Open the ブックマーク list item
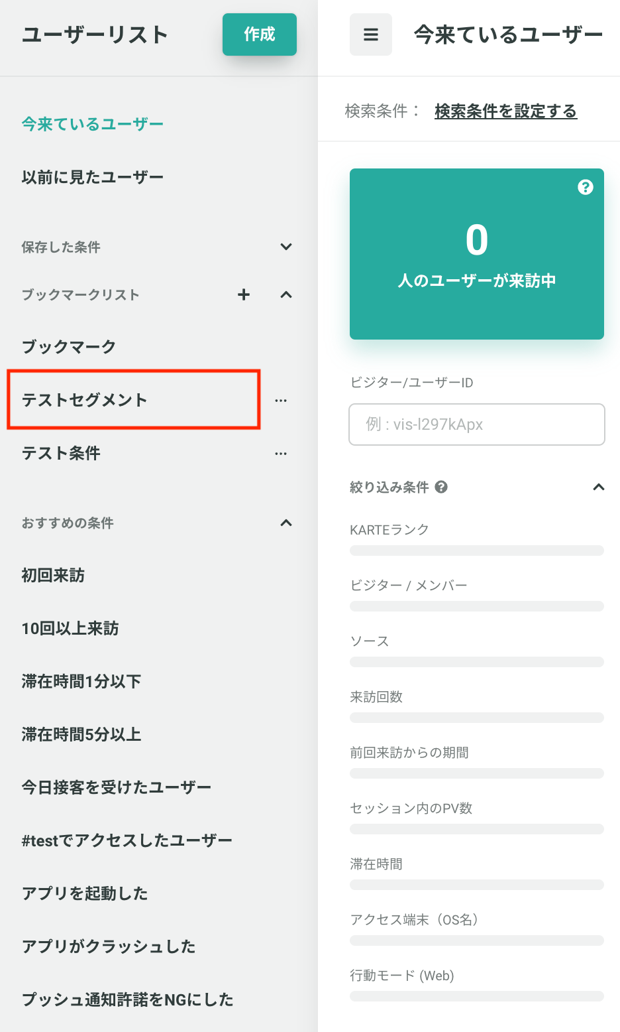Image resolution: width=620 pixels, height=1032 pixels. (69, 347)
